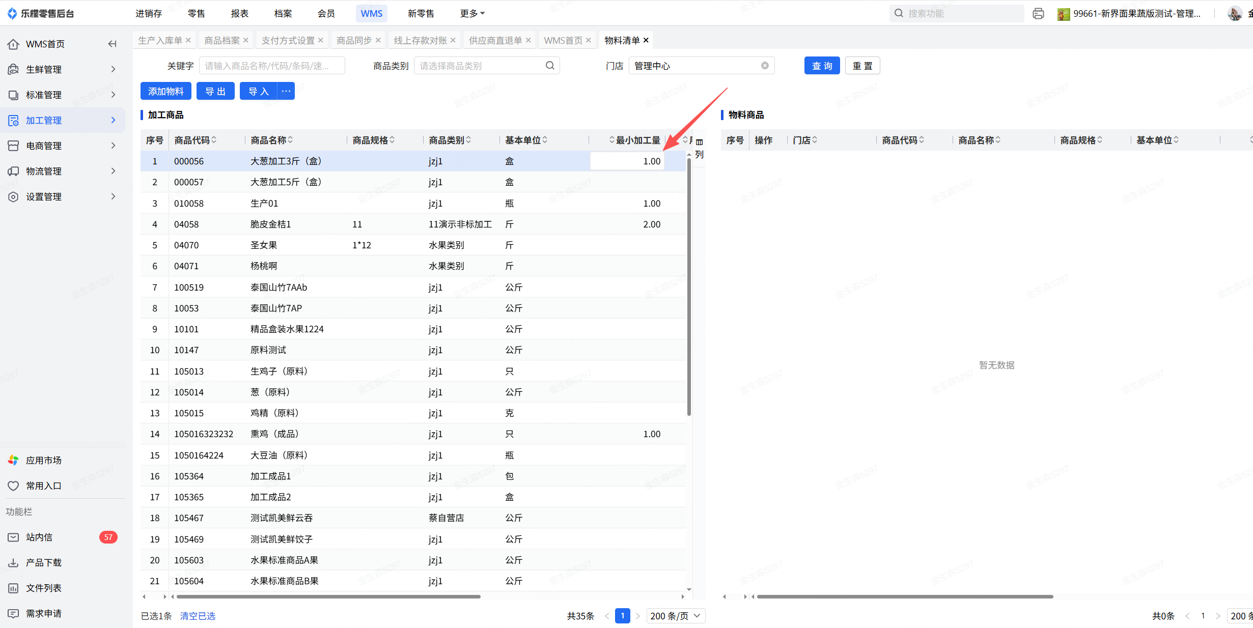
Task: Click the 产品下载 download icon
Action: [x=14, y=562]
